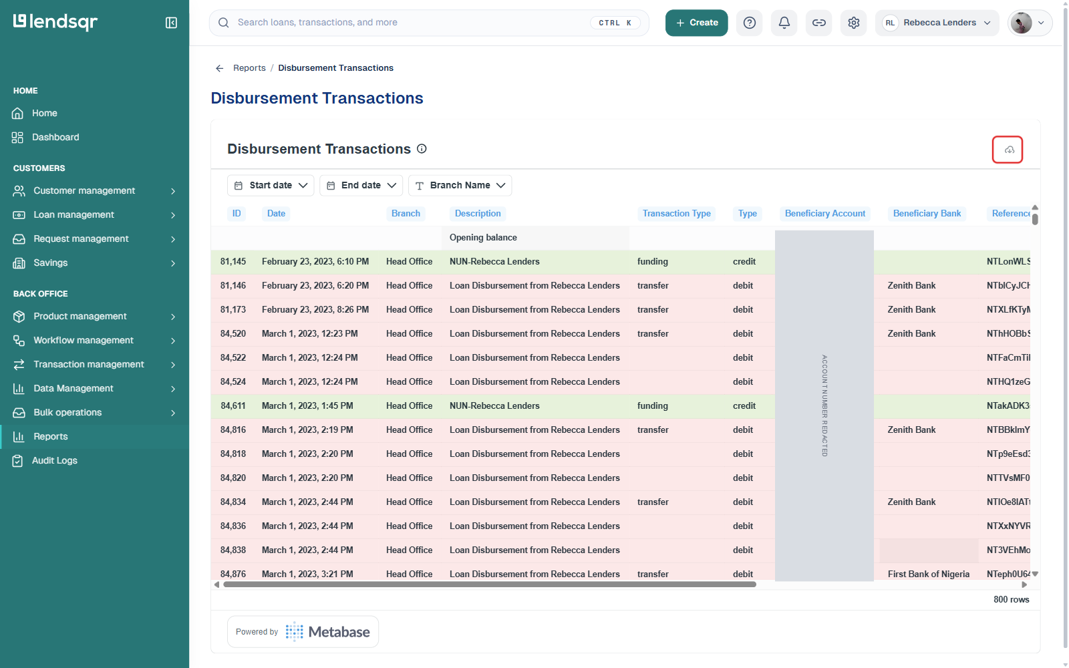Viewport: 1069px width, 668px height.
Task: Open settings gear icon
Action: pos(854,23)
